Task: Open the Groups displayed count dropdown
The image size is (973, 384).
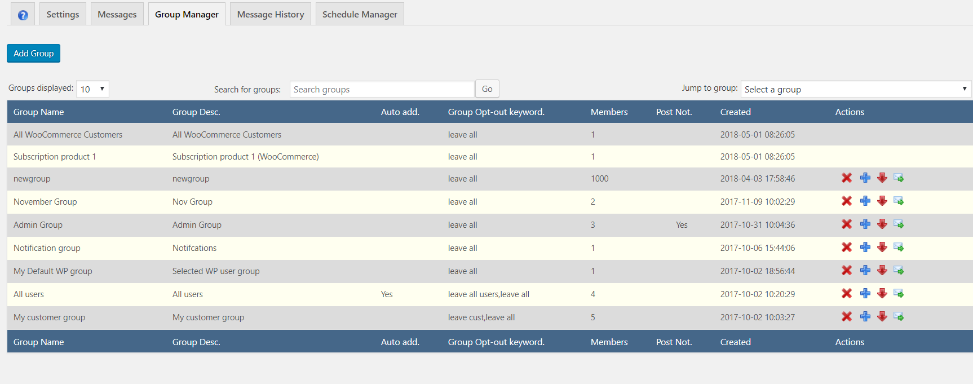Action: pyautogui.click(x=92, y=89)
